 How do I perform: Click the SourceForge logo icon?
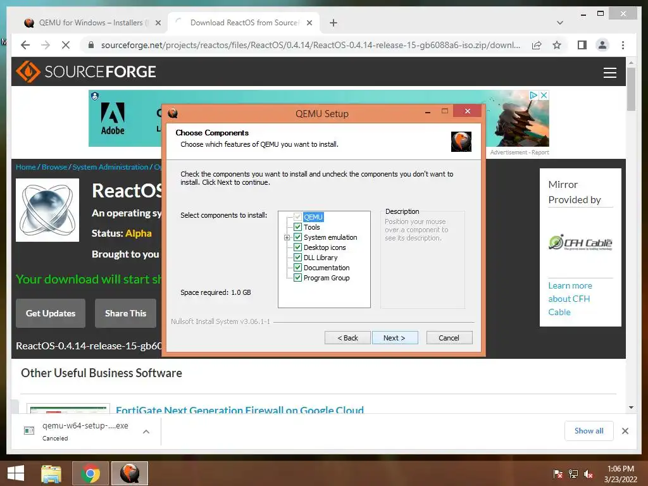(x=28, y=72)
